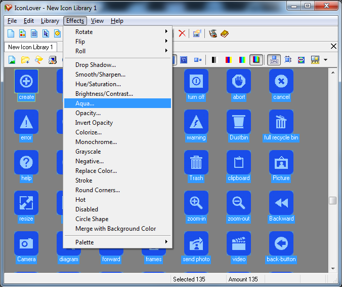Image resolution: width=342 pixels, height=287 pixels.
Task: Click the fit frame arrows icon
Action: click(288, 60)
